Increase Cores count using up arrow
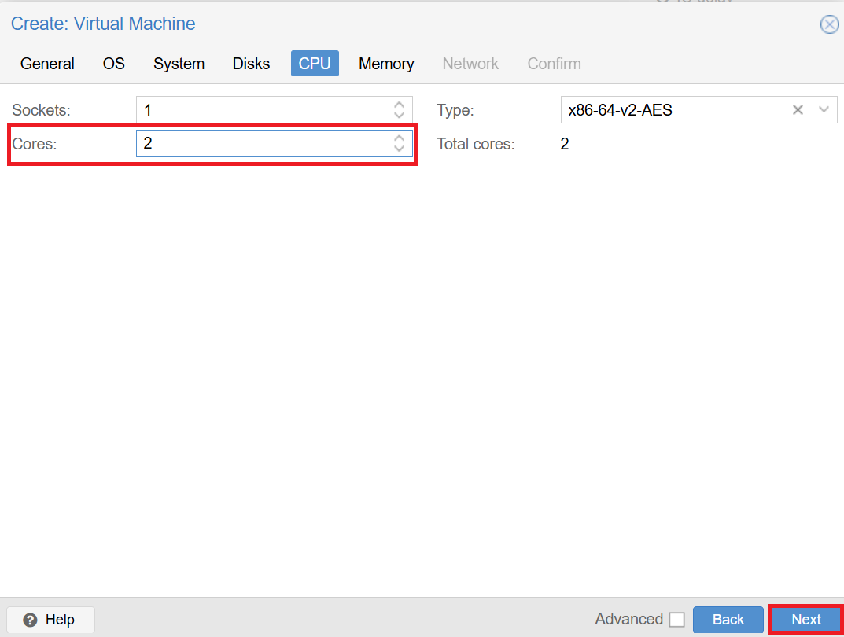 point(399,138)
